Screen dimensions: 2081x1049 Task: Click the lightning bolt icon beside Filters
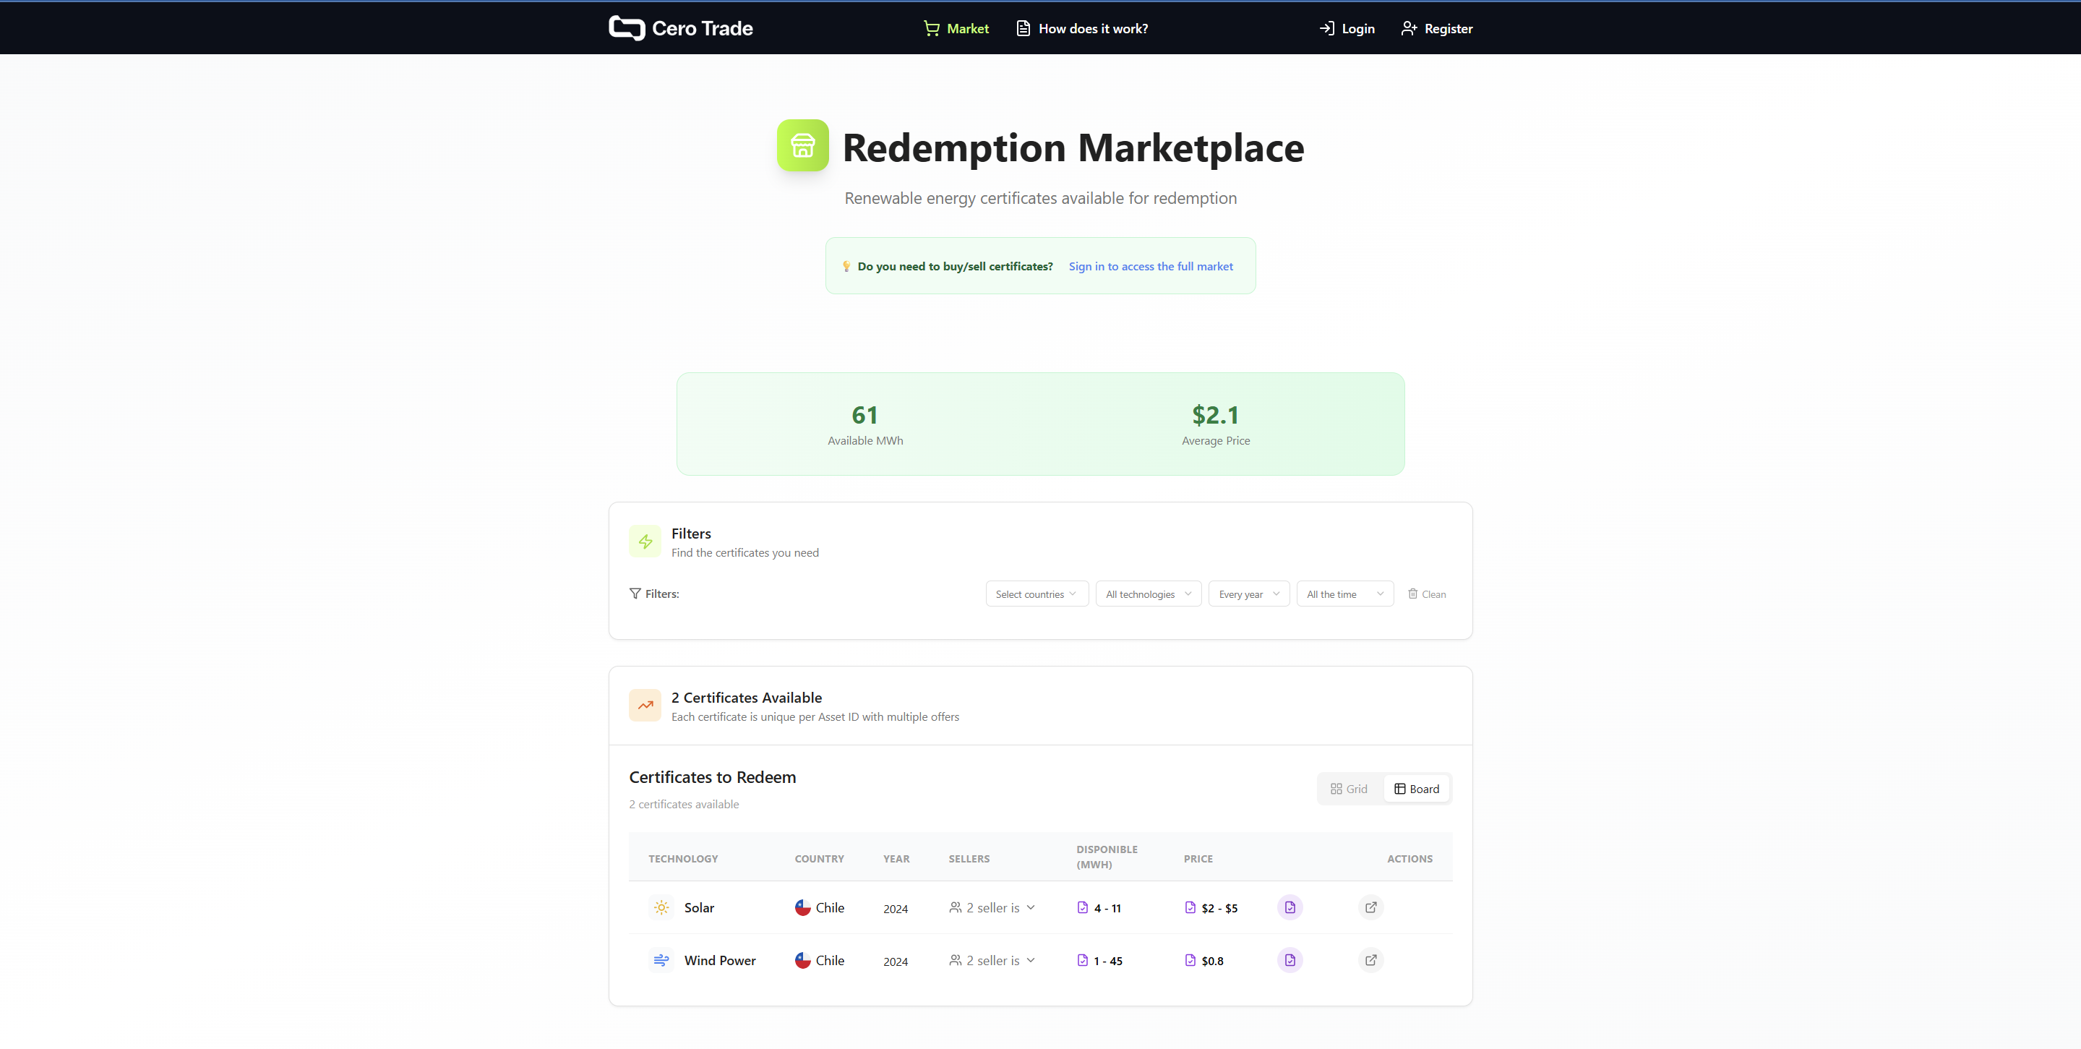pos(645,541)
